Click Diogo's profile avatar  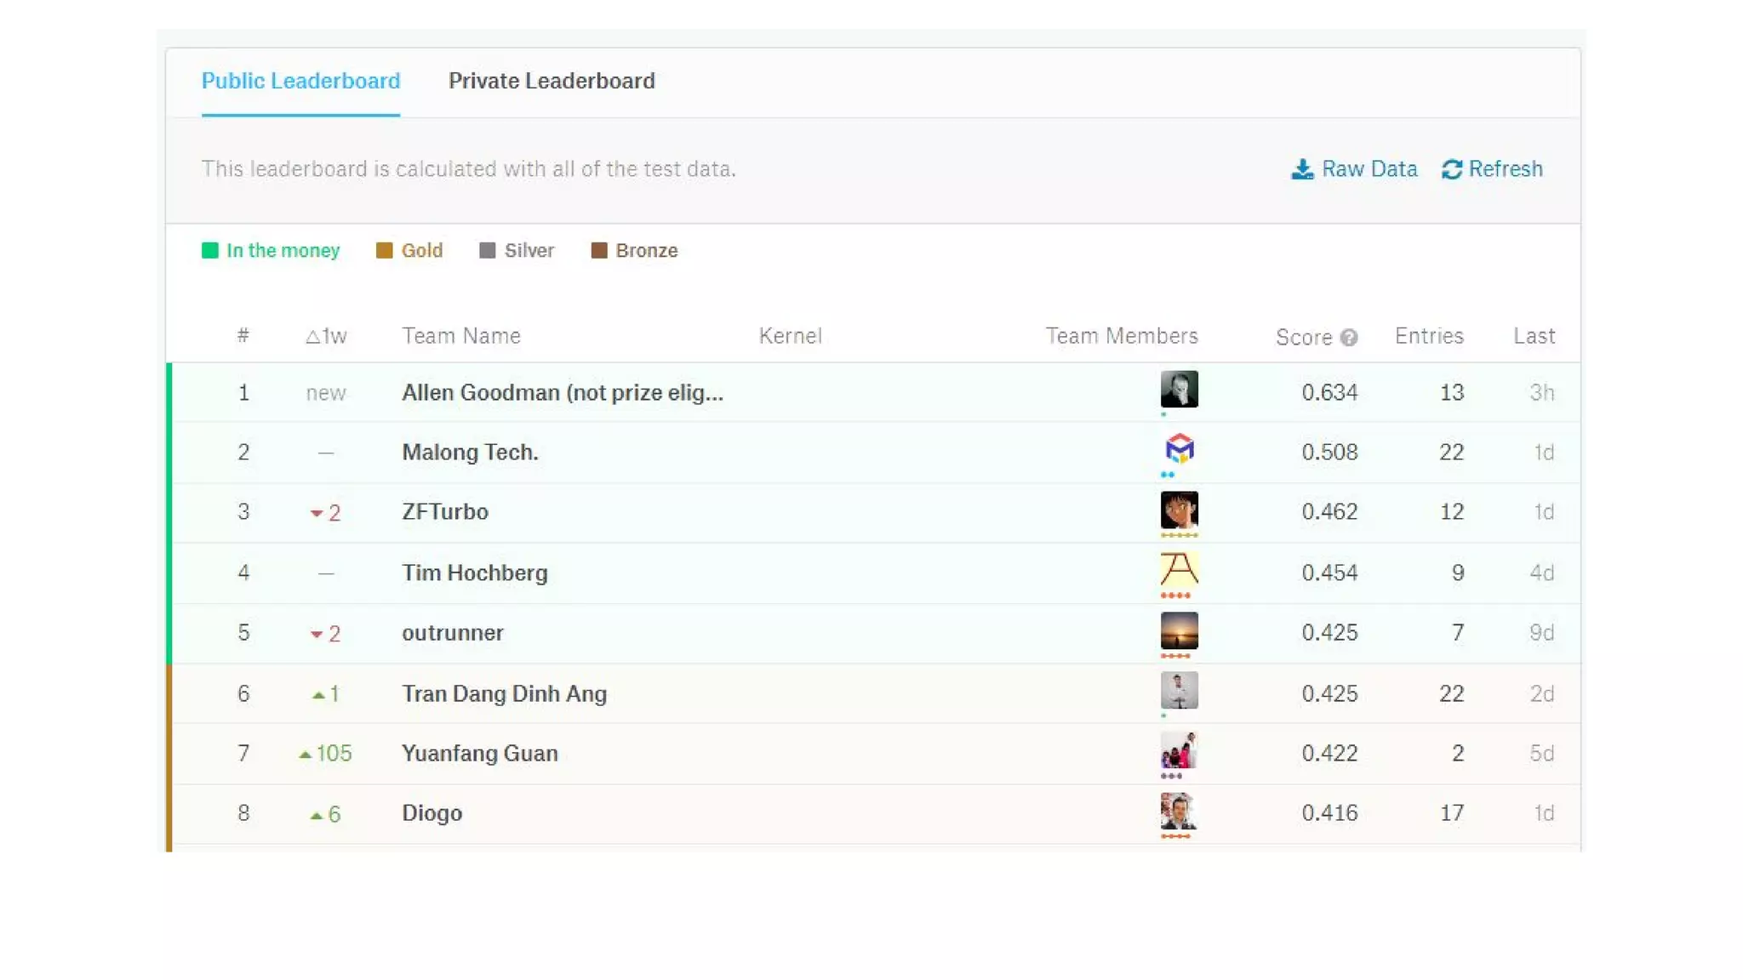tap(1179, 811)
